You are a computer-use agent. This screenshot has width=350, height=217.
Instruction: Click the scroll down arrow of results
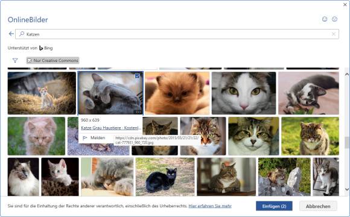(346, 189)
